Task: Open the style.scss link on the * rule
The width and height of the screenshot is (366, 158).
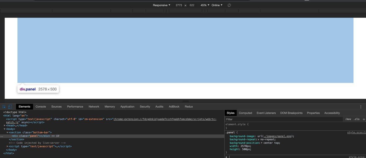Action: (357, 157)
